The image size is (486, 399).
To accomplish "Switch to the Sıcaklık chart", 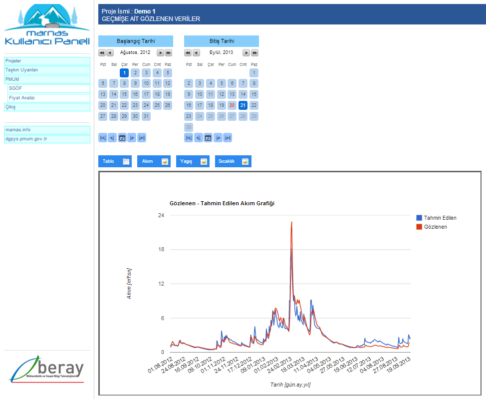I will coord(233,161).
